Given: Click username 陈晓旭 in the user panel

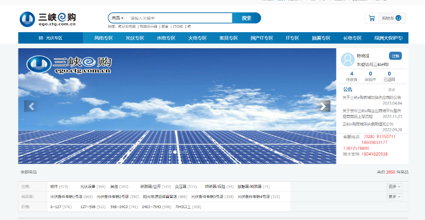Looking at the screenshot, I should coord(363,56).
